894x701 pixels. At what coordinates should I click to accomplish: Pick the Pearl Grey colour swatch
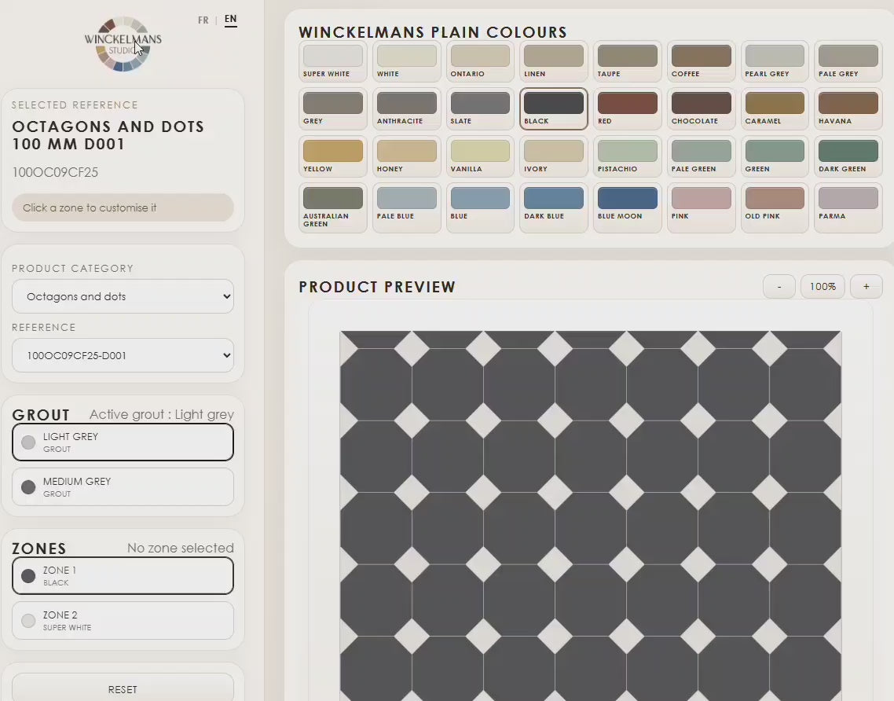(775, 61)
